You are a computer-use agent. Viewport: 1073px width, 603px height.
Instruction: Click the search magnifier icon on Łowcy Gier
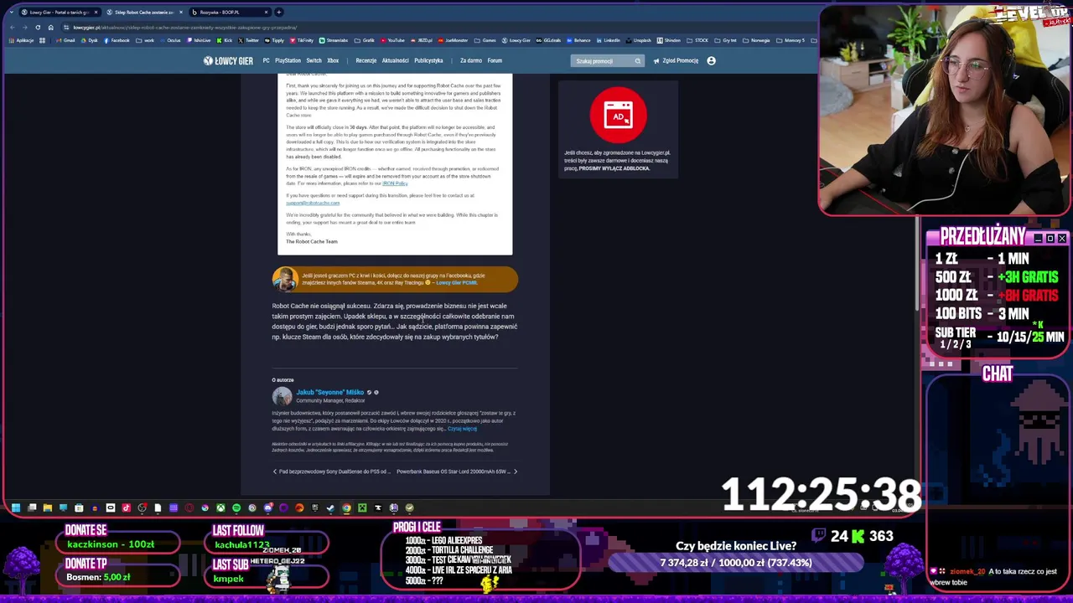(637, 60)
